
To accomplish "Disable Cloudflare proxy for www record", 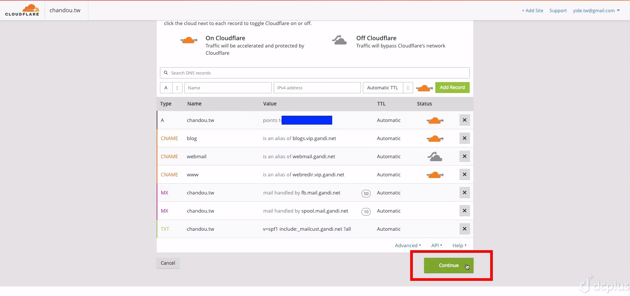I will 435,175.
